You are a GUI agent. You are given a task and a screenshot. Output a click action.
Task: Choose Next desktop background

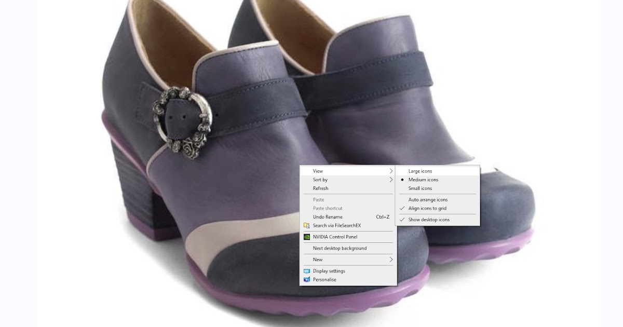click(x=339, y=248)
